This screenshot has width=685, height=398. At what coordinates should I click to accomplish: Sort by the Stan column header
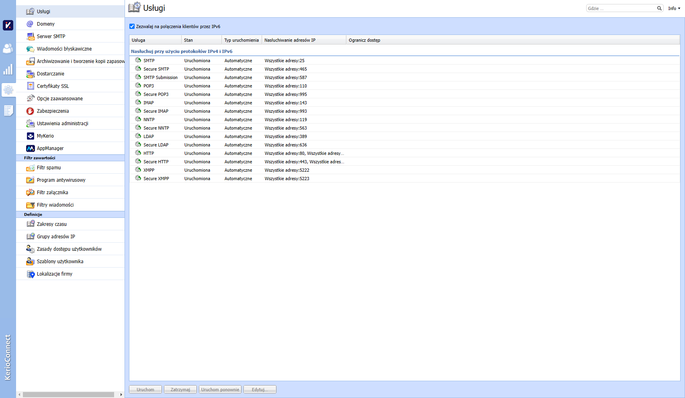[x=201, y=40]
